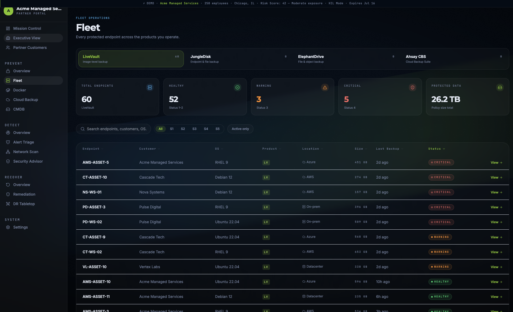The image size is (513, 312).
Task: Sort by the Last Backup column
Action: [x=389, y=149]
